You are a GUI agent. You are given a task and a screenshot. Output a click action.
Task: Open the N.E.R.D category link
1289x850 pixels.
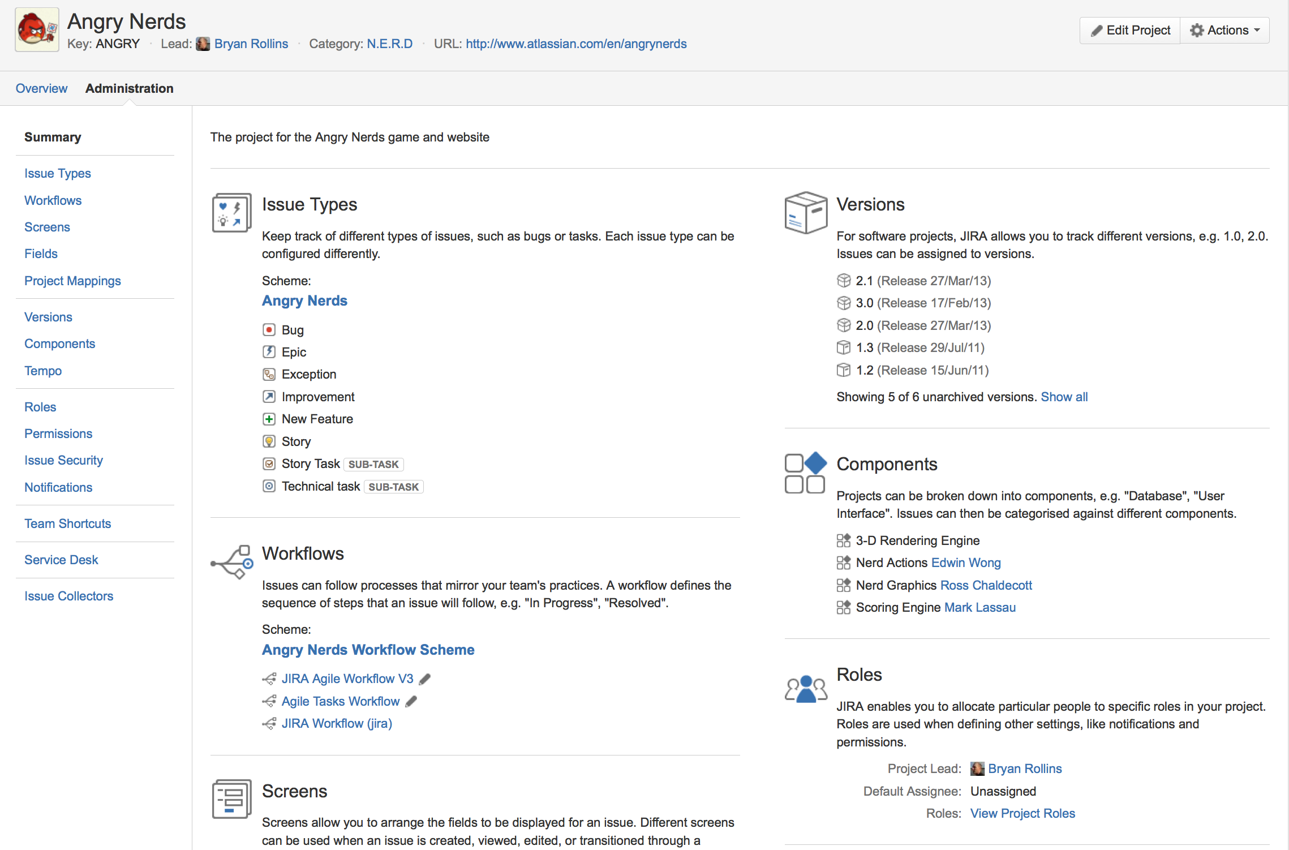(389, 44)
